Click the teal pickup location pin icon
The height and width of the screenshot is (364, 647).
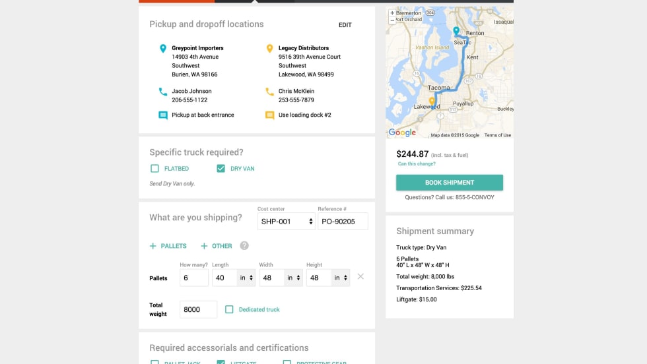point(163,48)
